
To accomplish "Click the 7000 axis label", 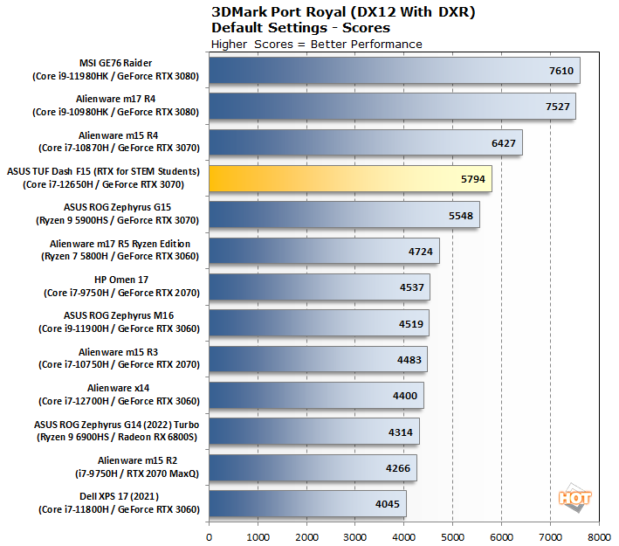I will [x=550, y=537].
